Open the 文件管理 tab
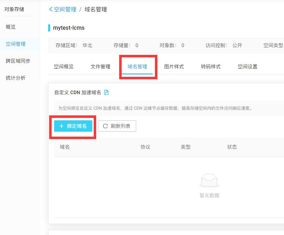The image size is (284, 235). (100, 67)
